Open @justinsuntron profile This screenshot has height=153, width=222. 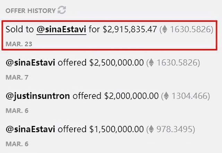tap(38, 96)
